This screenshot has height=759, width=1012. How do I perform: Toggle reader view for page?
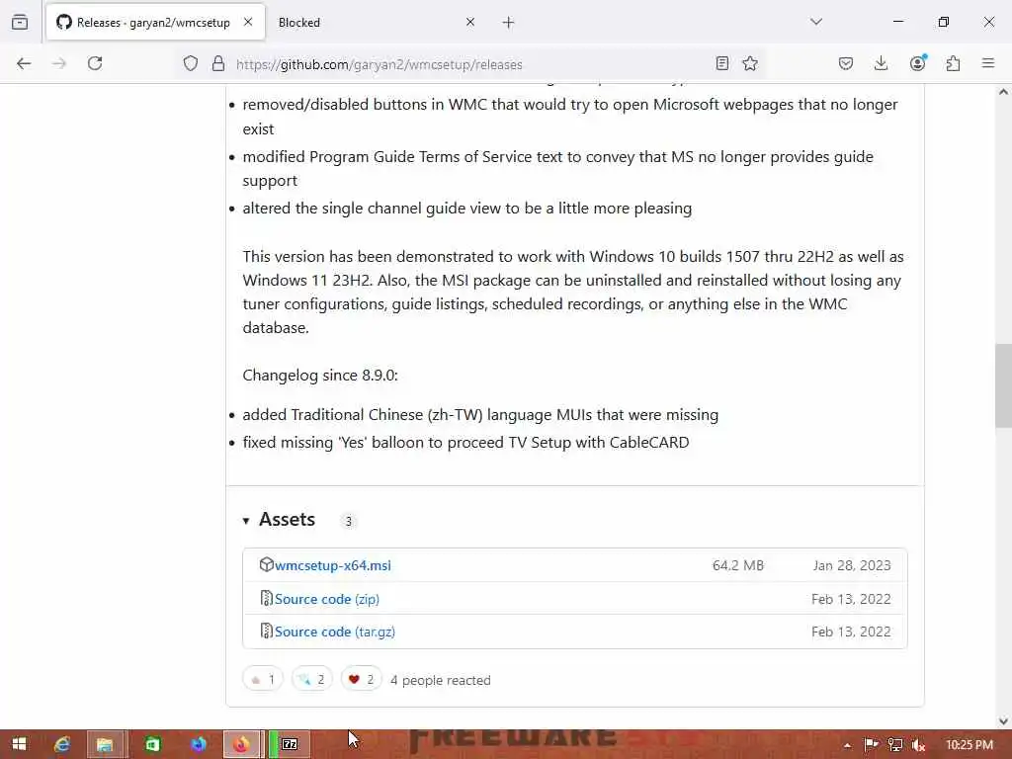[x=722, y=63]
